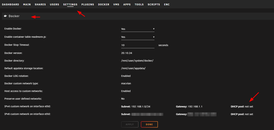This screenshot has width=274, height=130.
Task: Click the Docker custom network type label
Action: (21, 84)
